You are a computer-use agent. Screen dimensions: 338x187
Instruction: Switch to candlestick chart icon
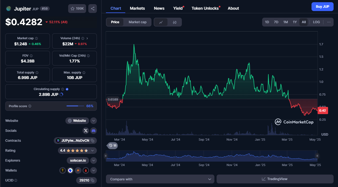(x=175, y=22)
